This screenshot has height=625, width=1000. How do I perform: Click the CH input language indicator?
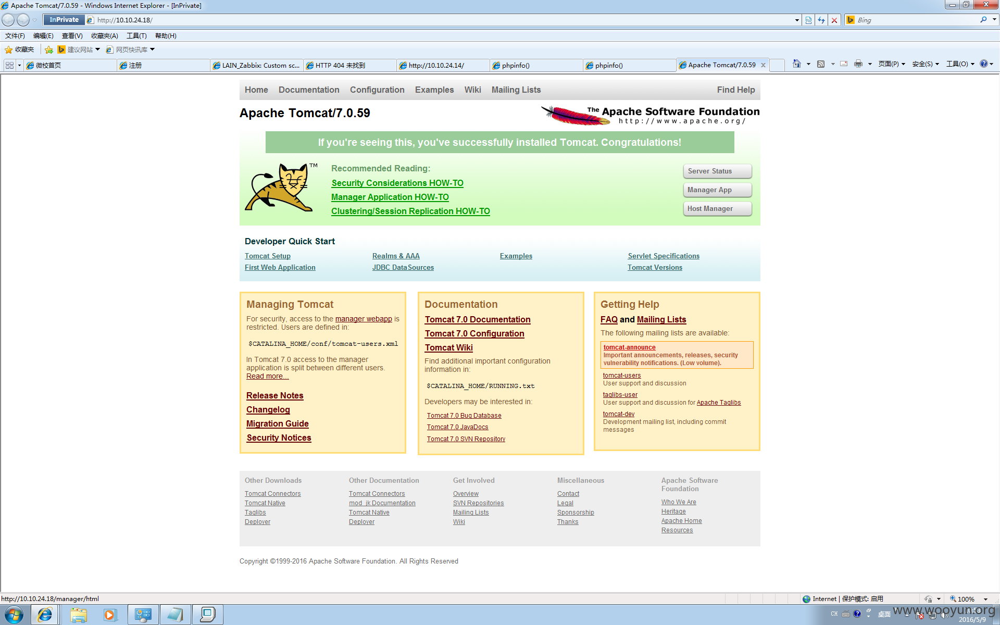tap(834, 615)
